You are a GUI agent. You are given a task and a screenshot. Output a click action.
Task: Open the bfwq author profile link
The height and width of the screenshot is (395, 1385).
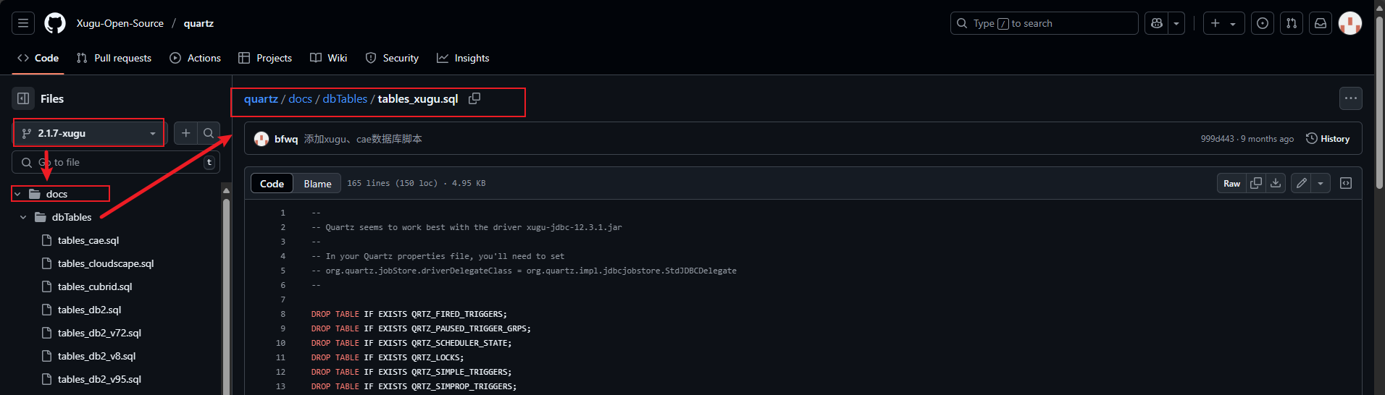pos(286,139)
